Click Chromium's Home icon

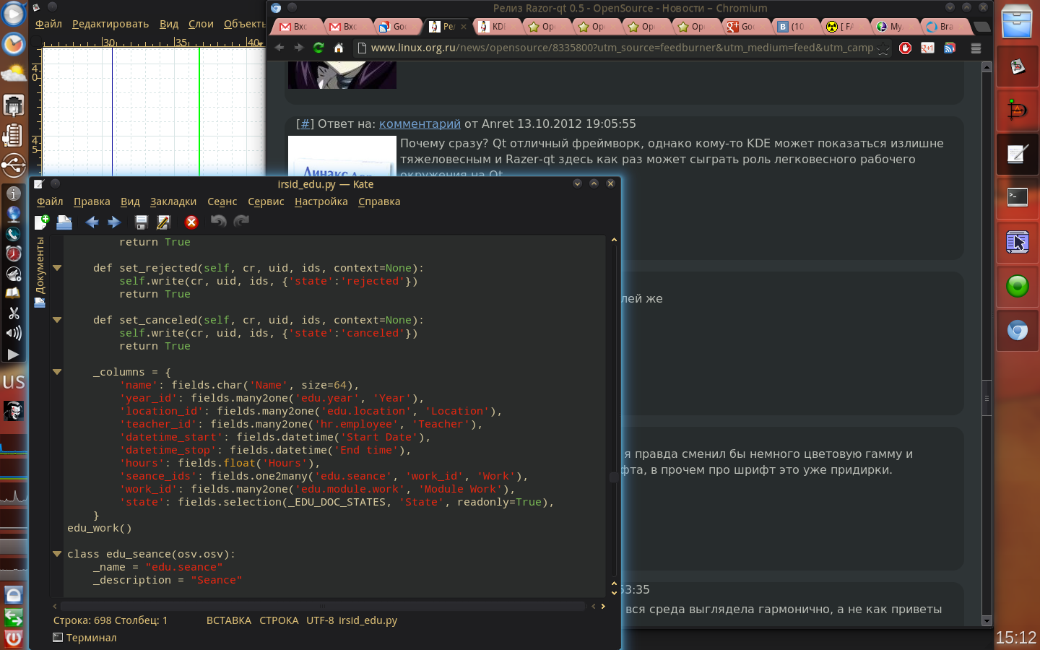(x=339, y=48)
